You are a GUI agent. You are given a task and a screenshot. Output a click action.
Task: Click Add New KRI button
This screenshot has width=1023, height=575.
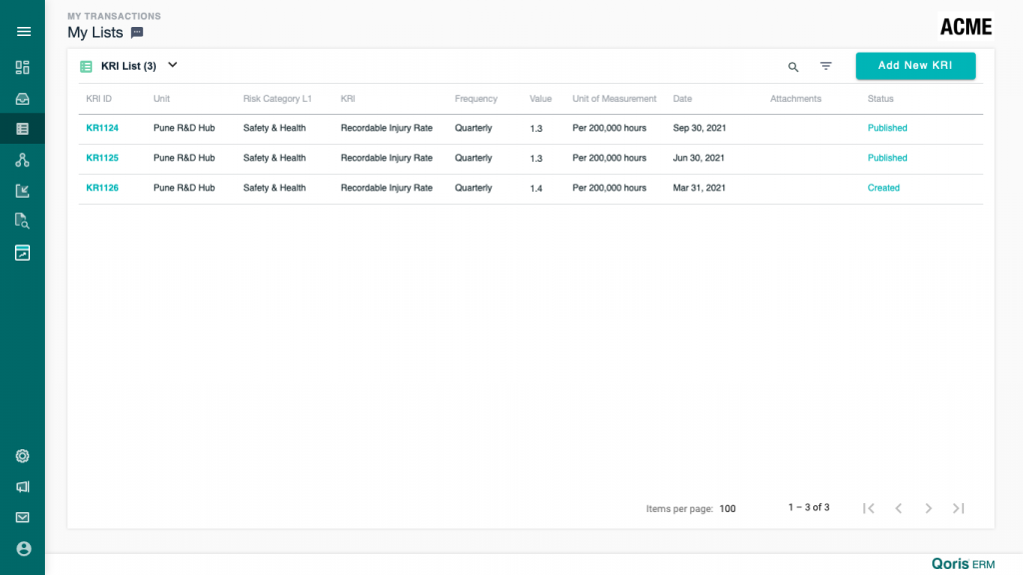pos(915,66)
